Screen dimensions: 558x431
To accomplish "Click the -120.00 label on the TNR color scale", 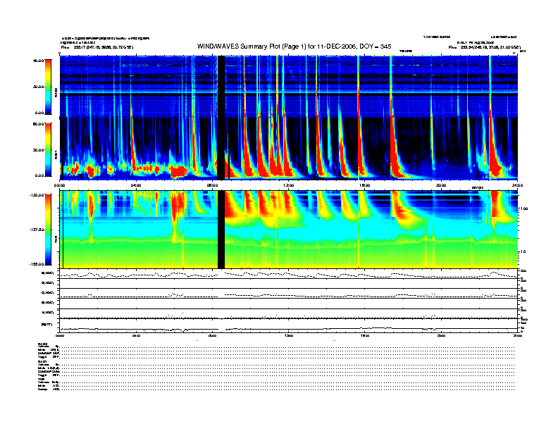I will (x=37, y=195).
